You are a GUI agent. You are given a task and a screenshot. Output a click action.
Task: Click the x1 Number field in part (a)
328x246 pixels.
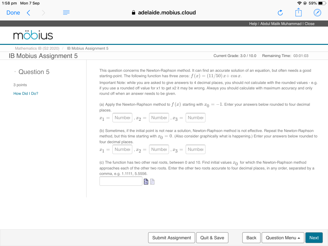tap(122, 118)
